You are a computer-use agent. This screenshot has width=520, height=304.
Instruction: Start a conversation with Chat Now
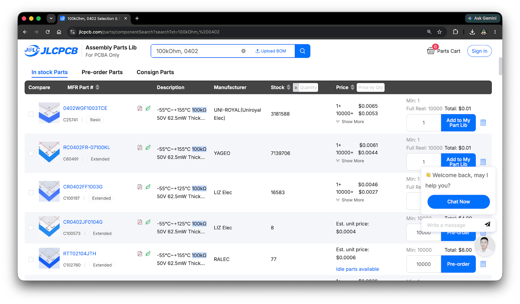(x=459, y=202)
